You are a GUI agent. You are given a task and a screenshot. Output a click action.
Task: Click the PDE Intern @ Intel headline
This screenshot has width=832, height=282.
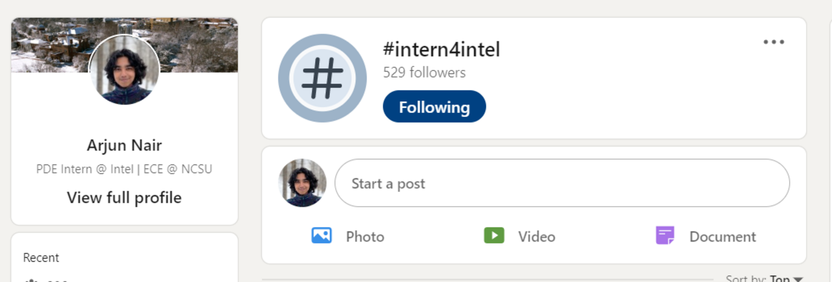pos(124,169)
